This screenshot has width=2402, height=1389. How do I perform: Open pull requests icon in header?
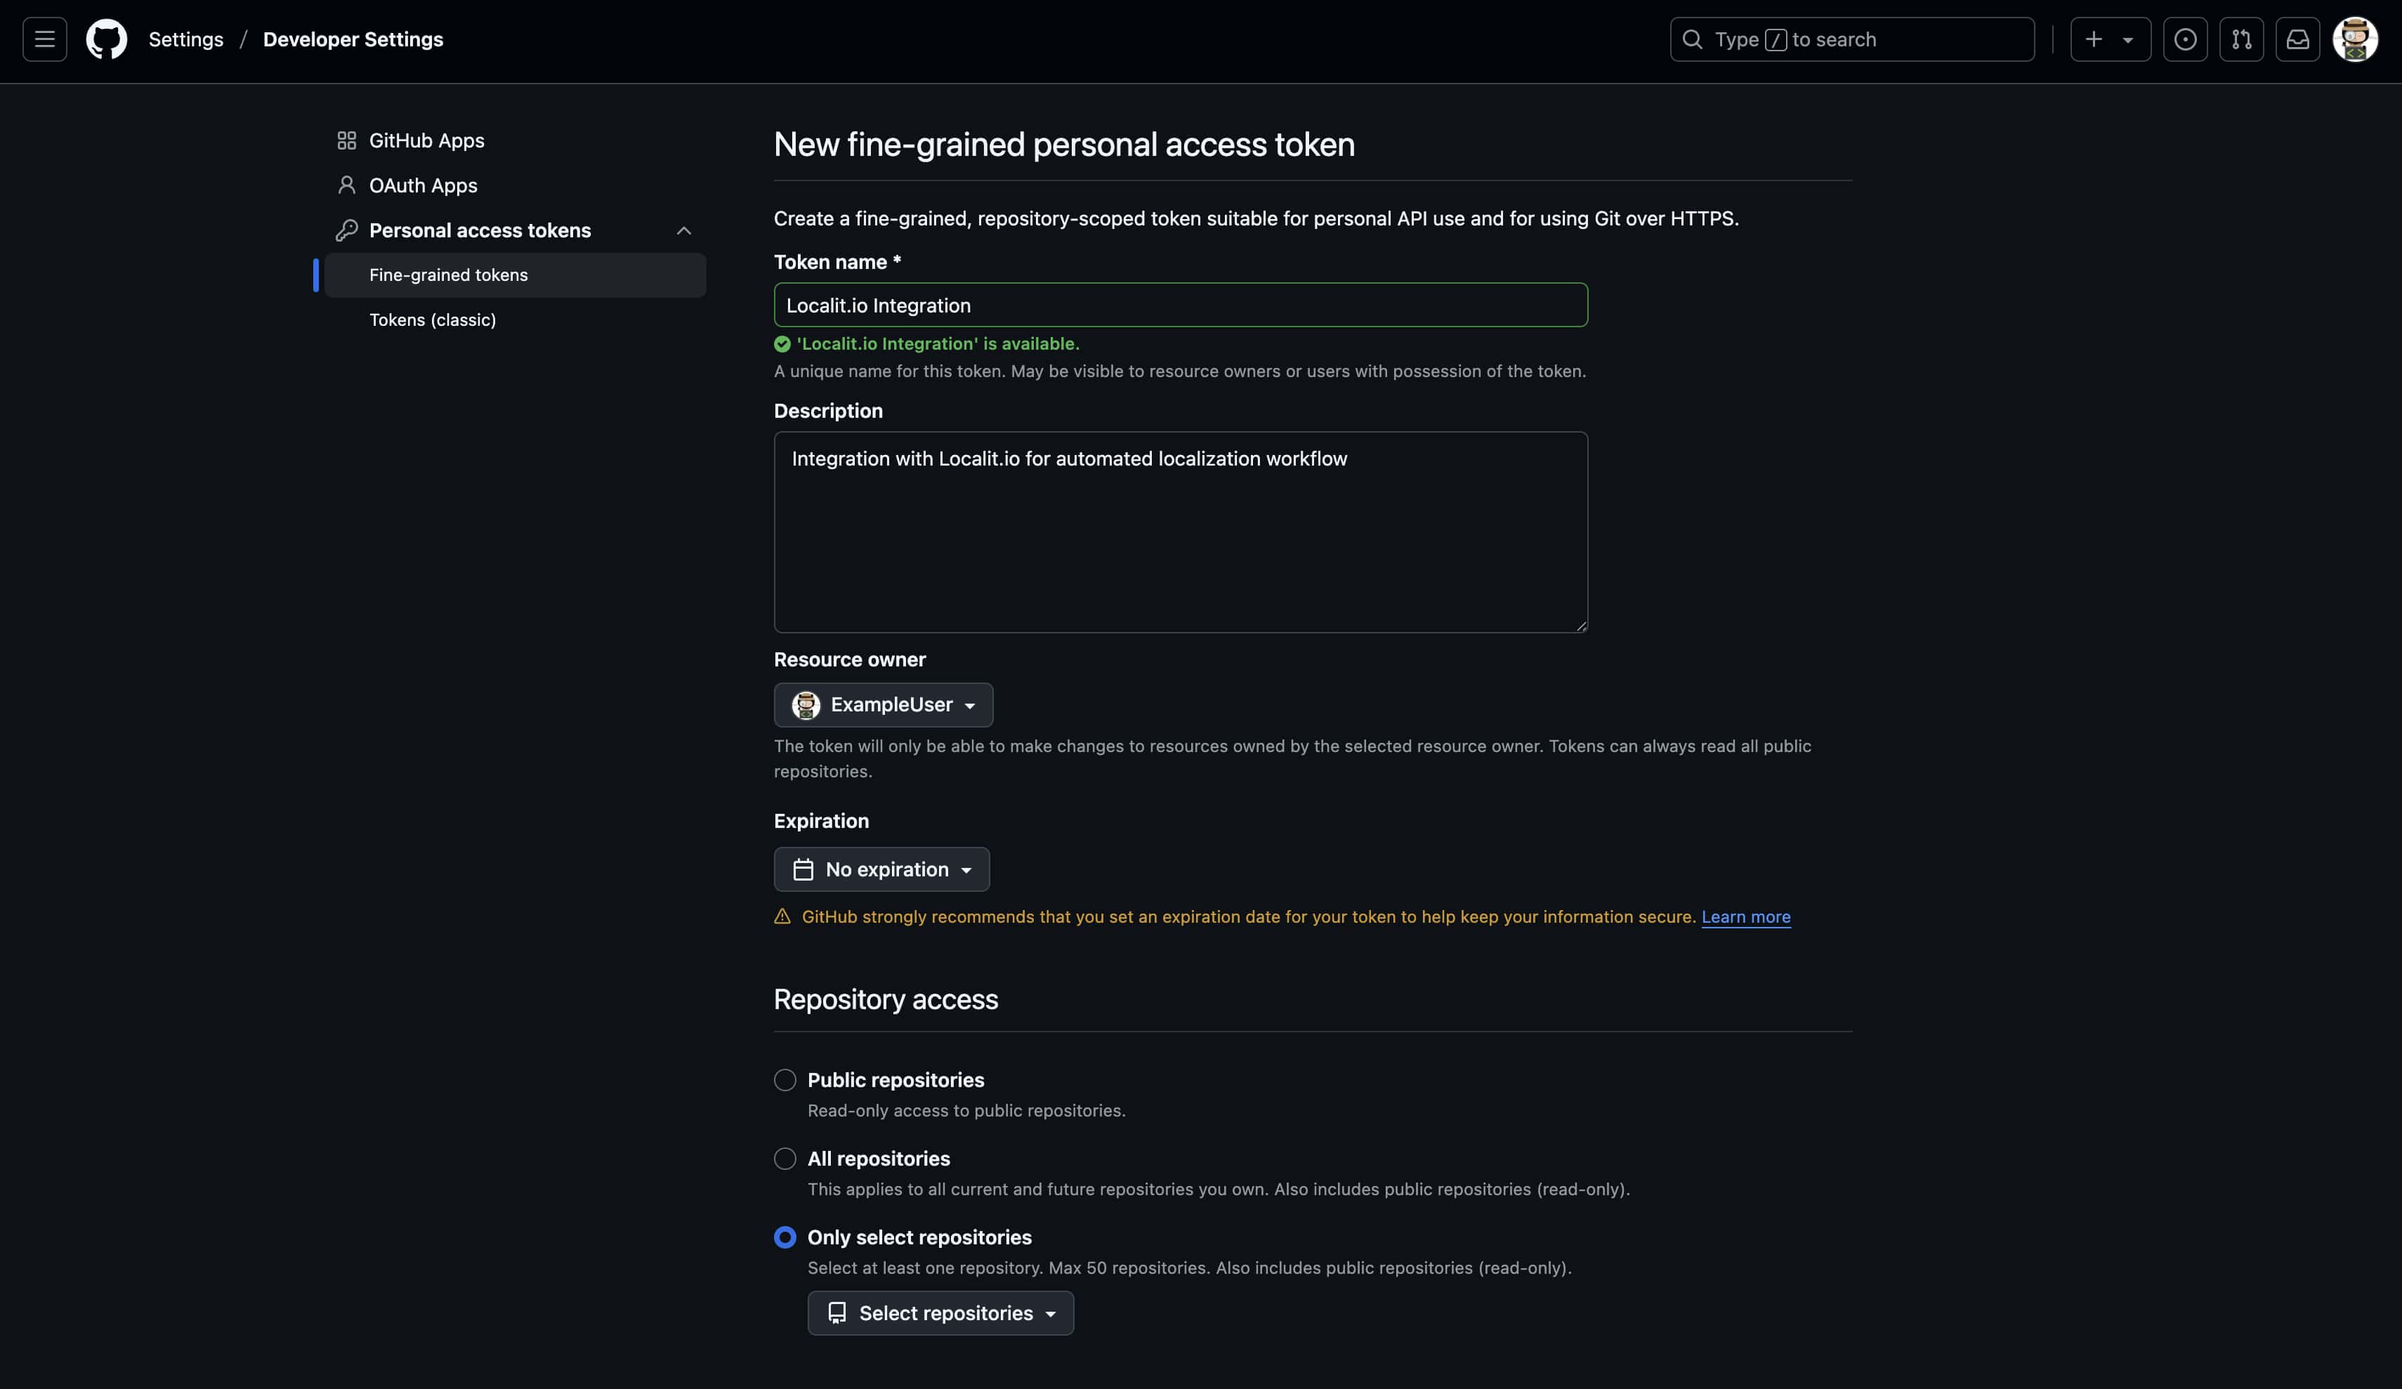(2241, 39)
